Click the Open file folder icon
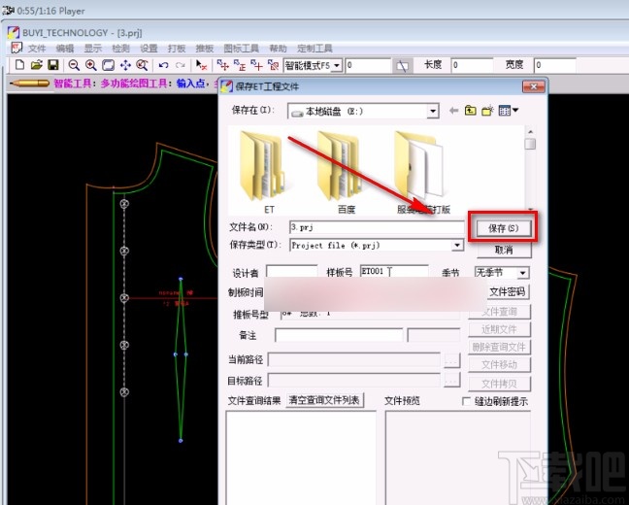 tap(37, 65)
